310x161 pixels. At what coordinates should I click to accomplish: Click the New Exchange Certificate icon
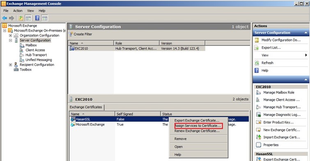[x=258, y=130]
